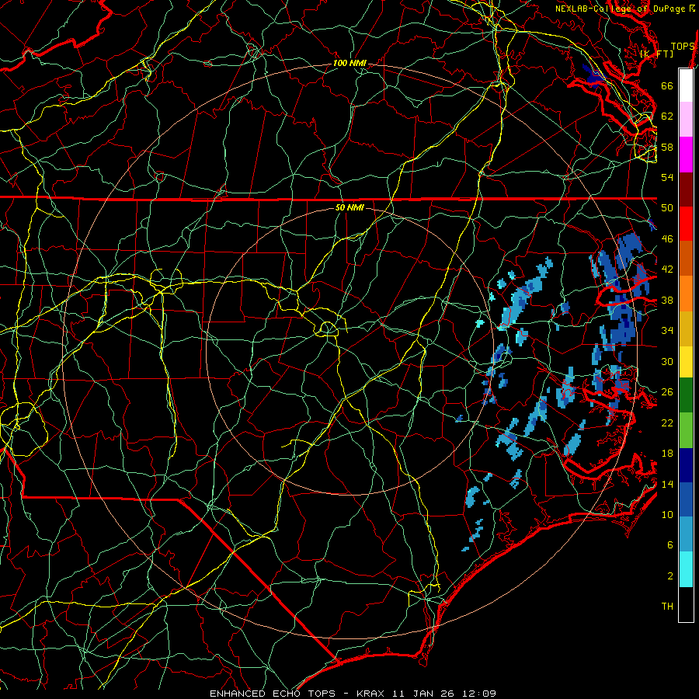Click the '6' legend value

point(670,546)
